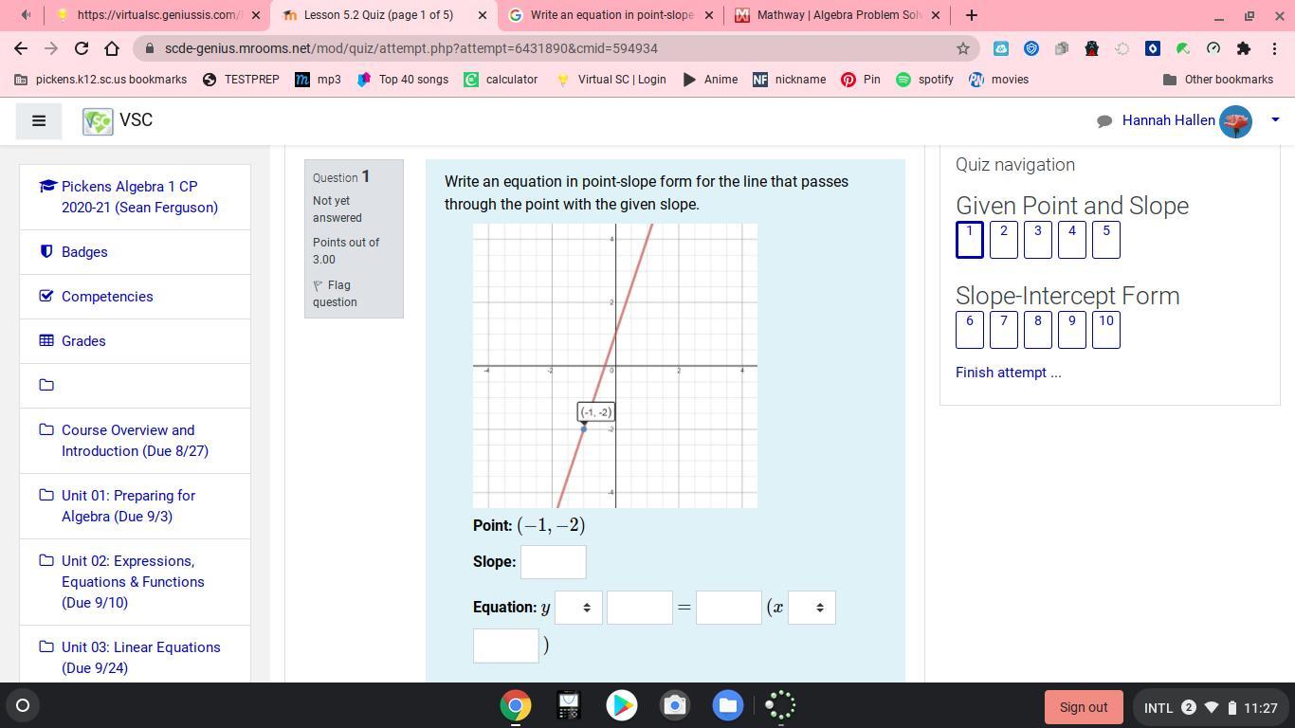Click Hannah Hallen's profile avatar
Screen dimensions: 1295x728
coord(1235,121)
